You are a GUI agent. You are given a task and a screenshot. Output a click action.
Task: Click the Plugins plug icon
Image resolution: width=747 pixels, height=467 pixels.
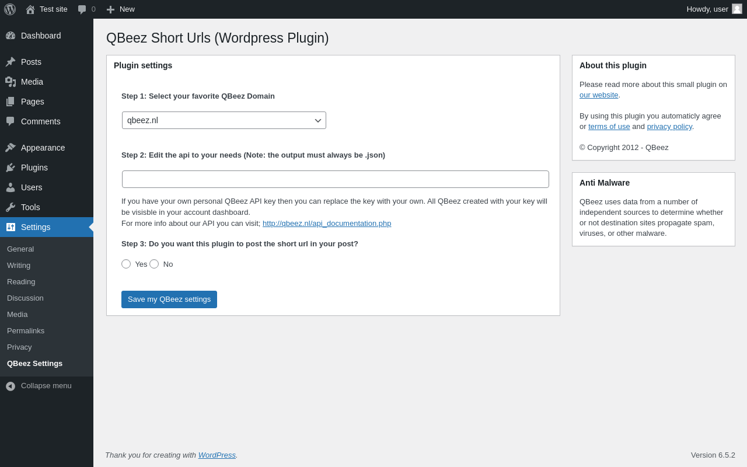(11, 168)
